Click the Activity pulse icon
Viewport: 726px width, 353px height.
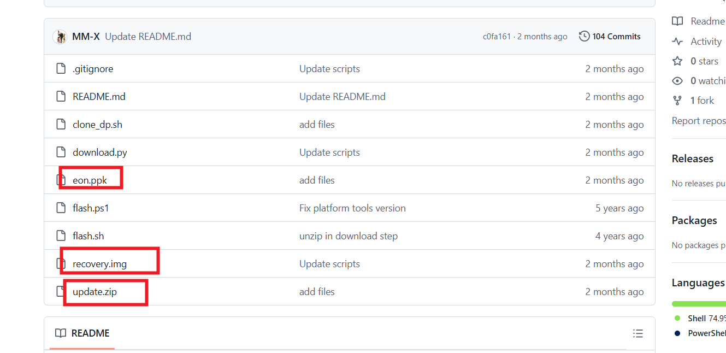click(x=677, y=42)
